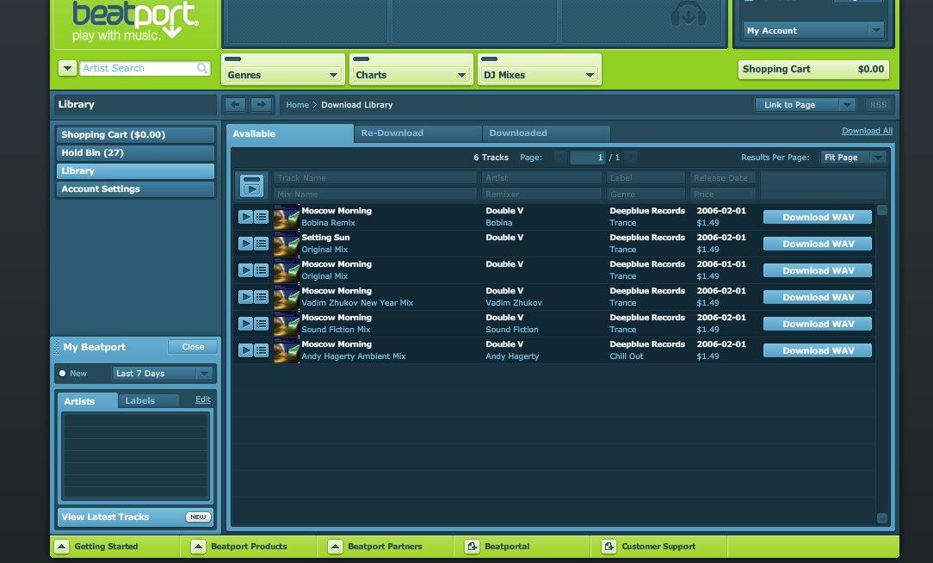
Task: Click the Chill Out genre link
Action: point(626,356)
